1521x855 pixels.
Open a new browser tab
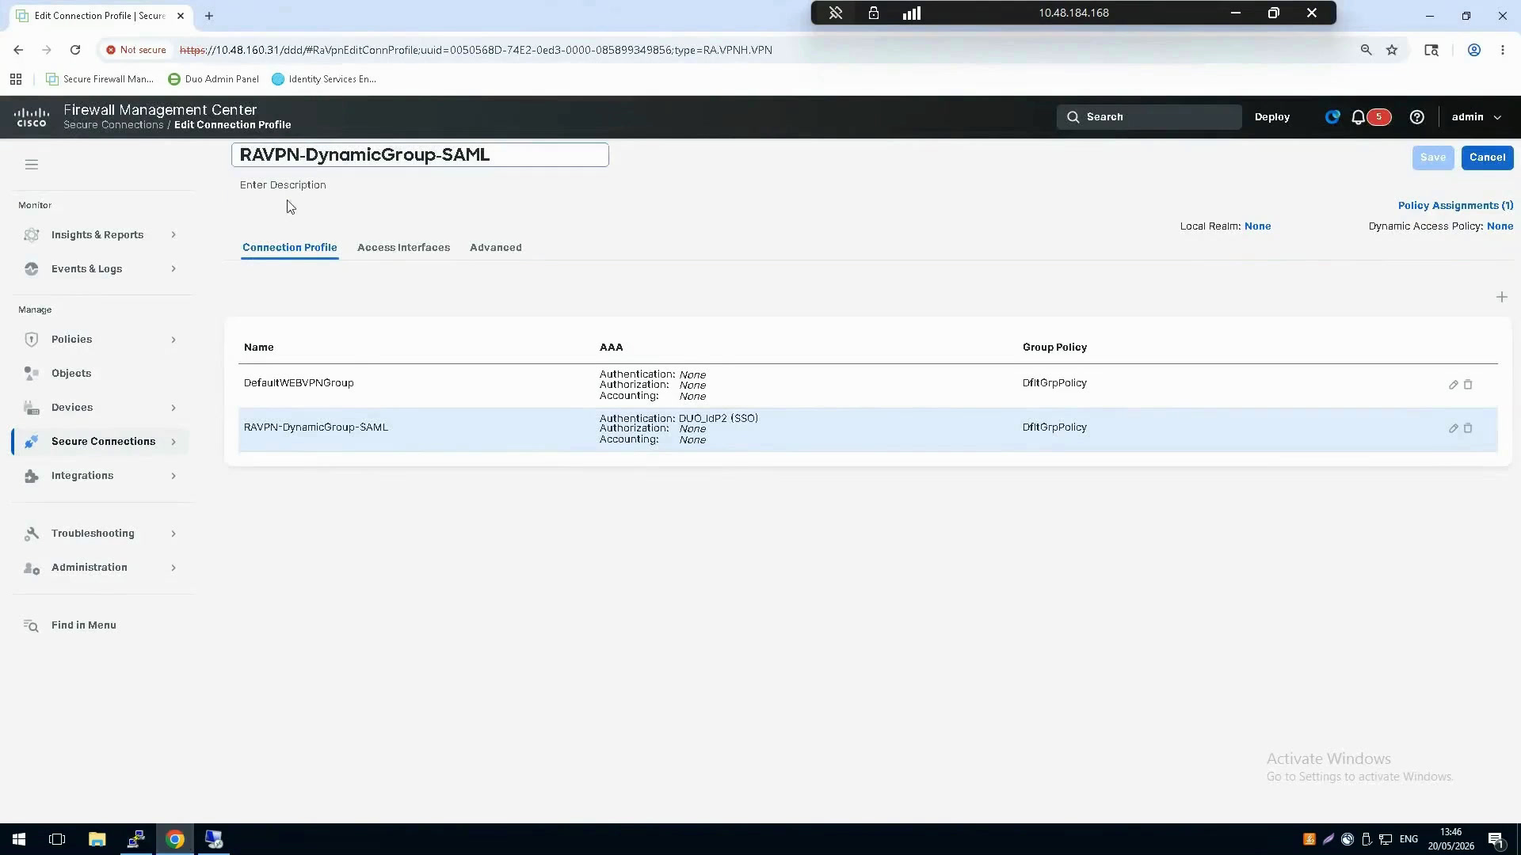(209, 16)
